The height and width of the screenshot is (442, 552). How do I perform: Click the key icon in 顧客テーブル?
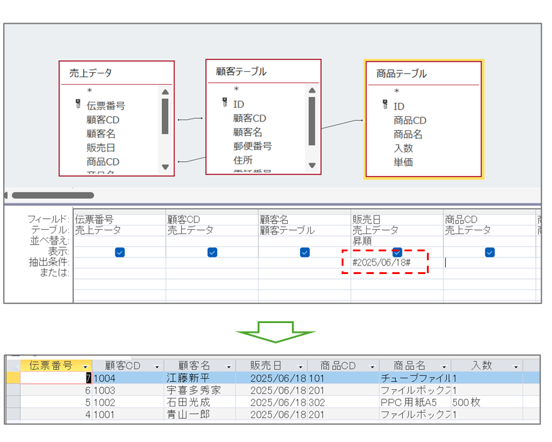point(225,104)
